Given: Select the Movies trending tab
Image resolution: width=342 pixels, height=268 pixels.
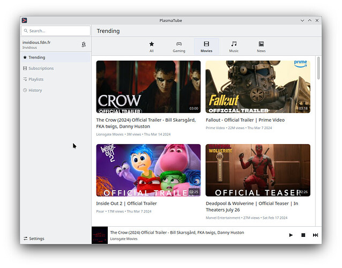Looking at the screenshot, I should pos(206,47).
